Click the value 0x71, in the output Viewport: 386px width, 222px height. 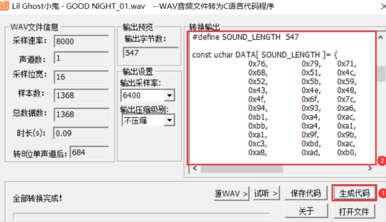(x=347, y=64)
